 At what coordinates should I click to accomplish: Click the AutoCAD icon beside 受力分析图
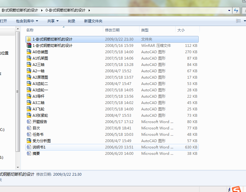pos(29,141)
